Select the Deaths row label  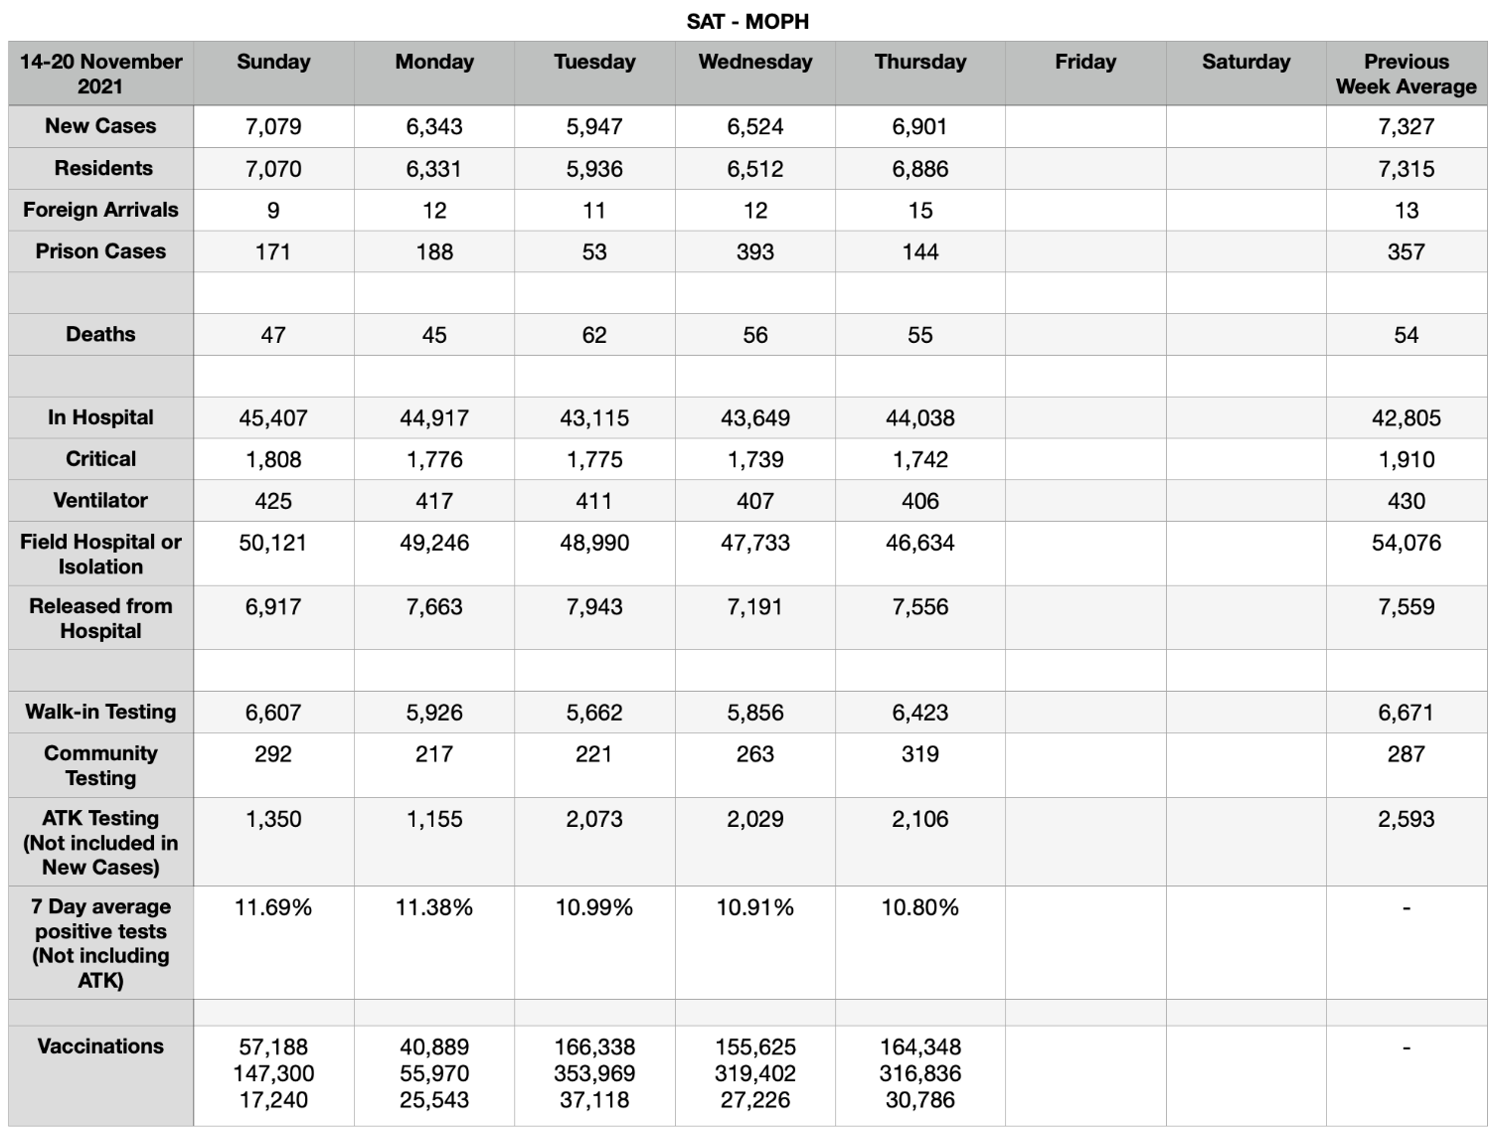click(x=100, y=335)
